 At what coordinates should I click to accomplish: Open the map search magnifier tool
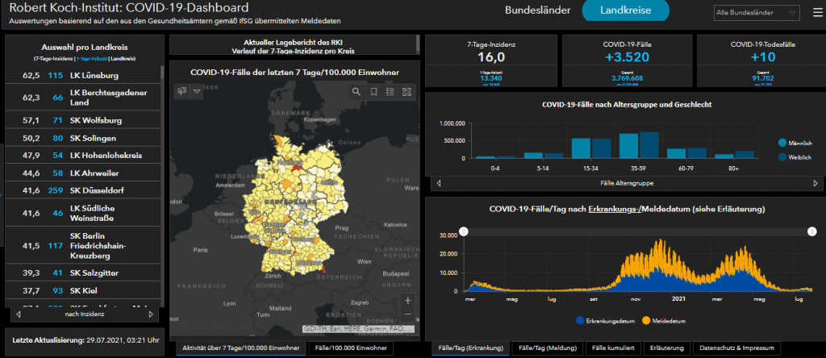(x=357, y=92)
